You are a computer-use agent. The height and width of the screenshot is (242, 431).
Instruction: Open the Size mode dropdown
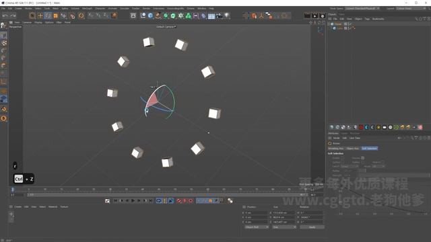284,227
